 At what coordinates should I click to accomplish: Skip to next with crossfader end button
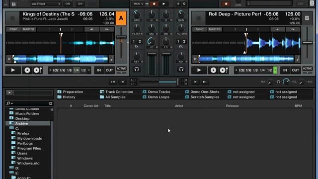coord(205,82)
